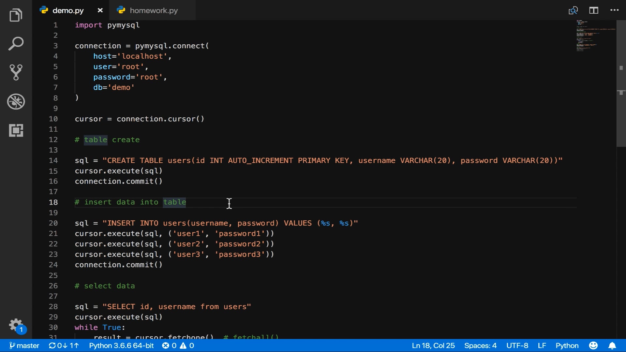The width and height of the screenshot is (626, 352).
Task: Open the Search panel
Action: [16, 44]
